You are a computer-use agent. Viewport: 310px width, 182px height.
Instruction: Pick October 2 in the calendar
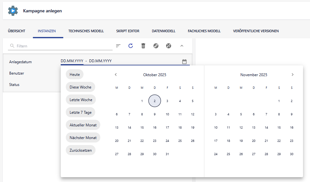tap(155, 101)
